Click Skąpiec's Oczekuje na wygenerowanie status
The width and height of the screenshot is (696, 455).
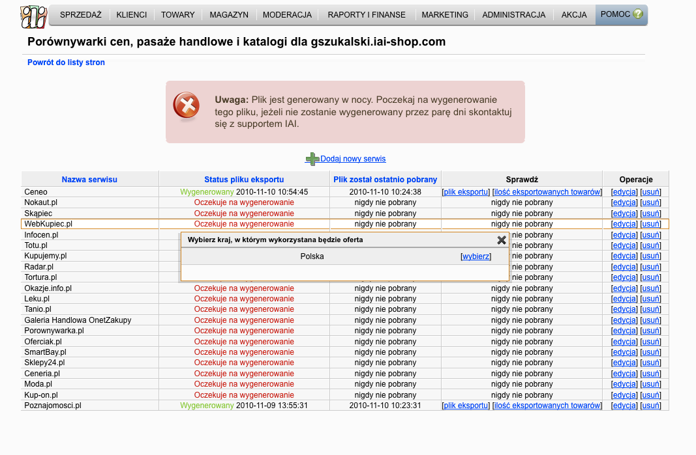coord(244,213)
